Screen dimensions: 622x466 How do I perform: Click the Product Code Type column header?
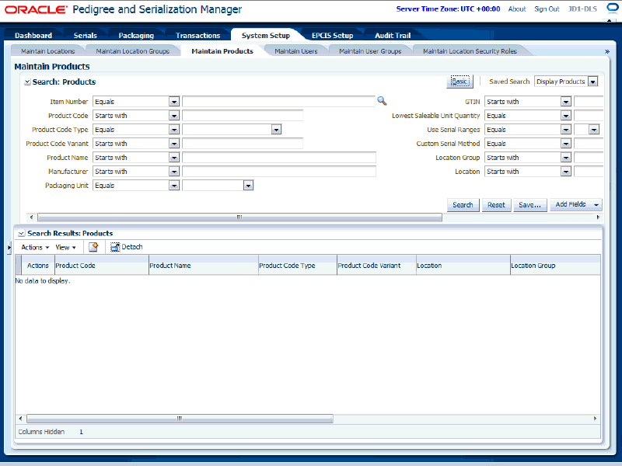298,266
